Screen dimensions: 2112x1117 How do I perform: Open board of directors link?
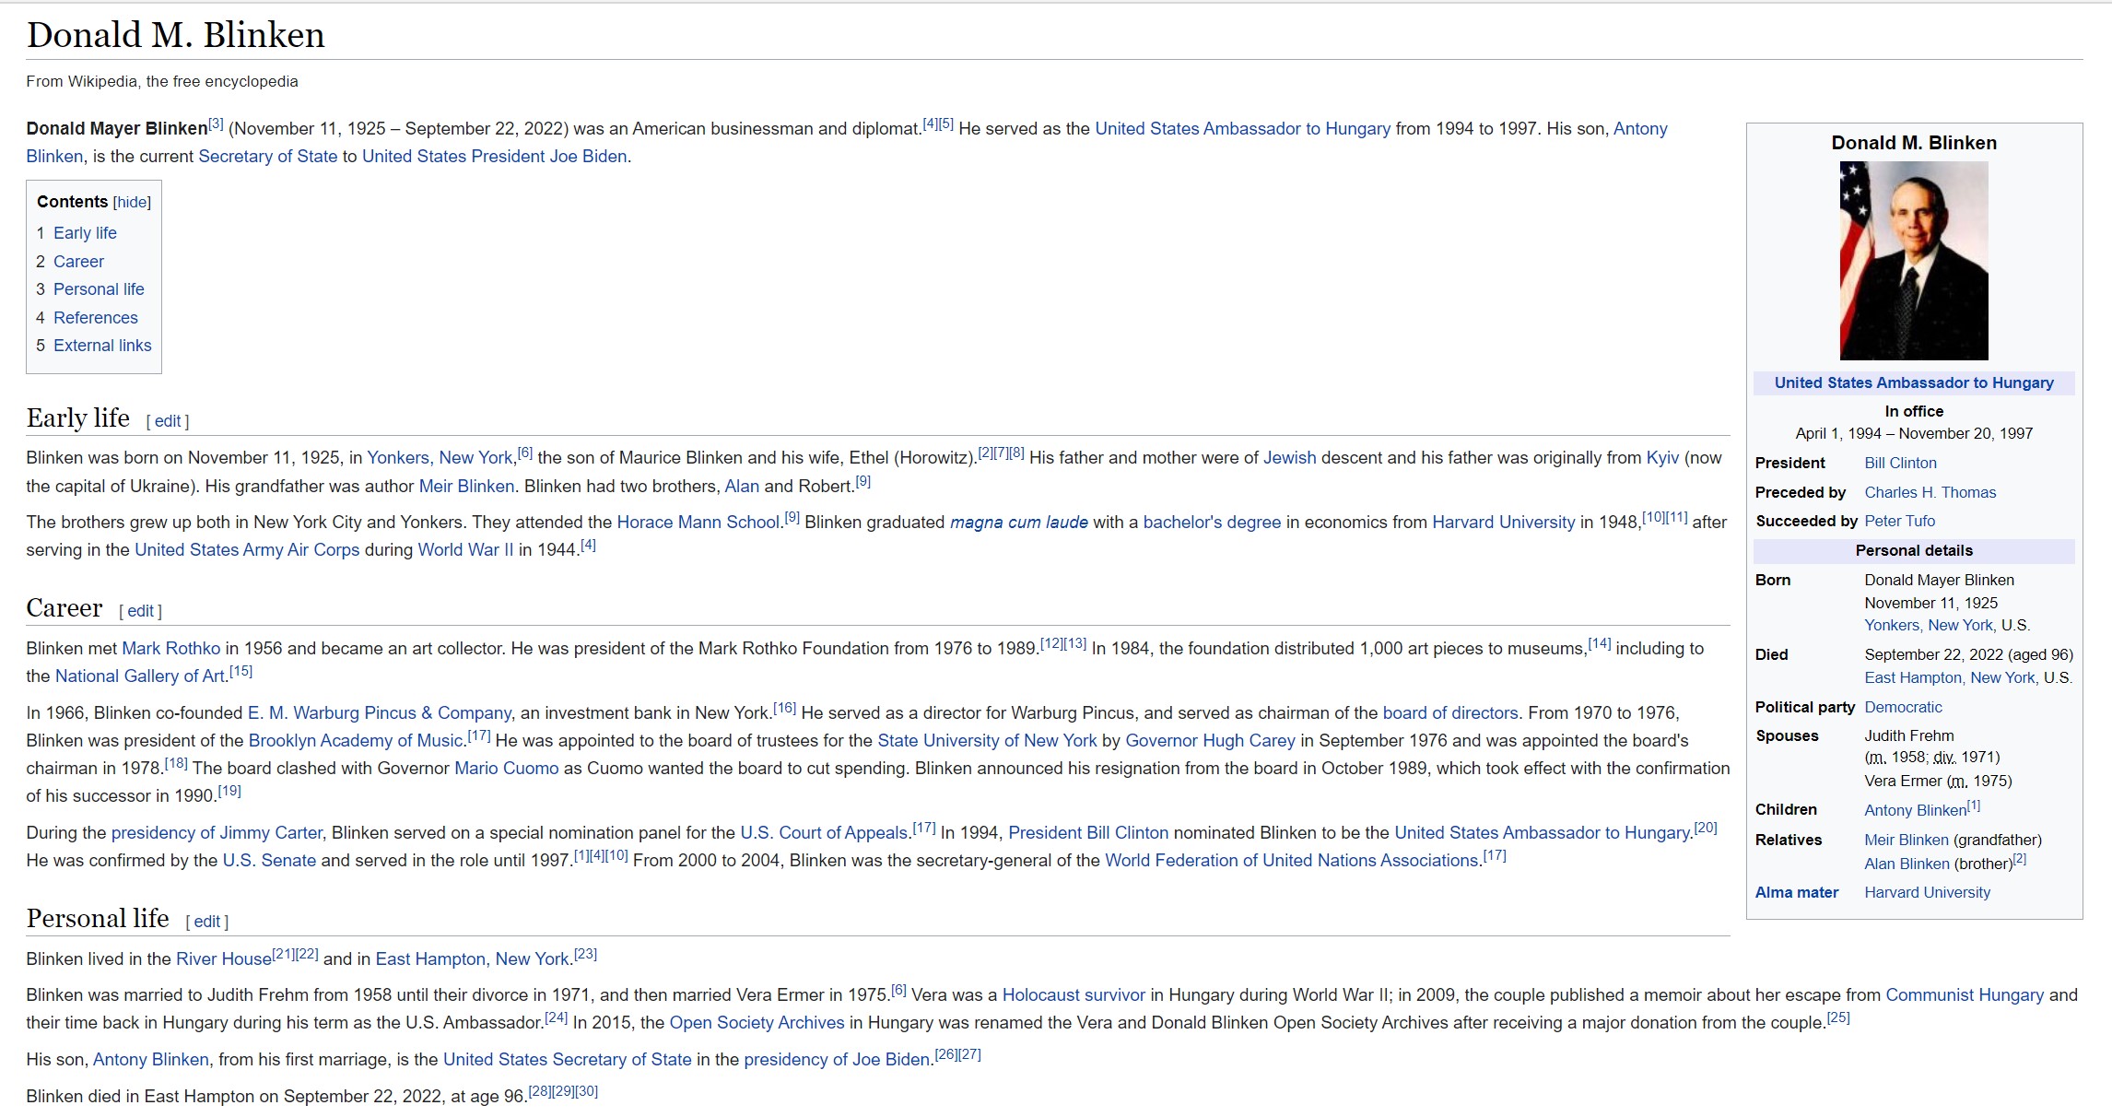coord(1450,713)
